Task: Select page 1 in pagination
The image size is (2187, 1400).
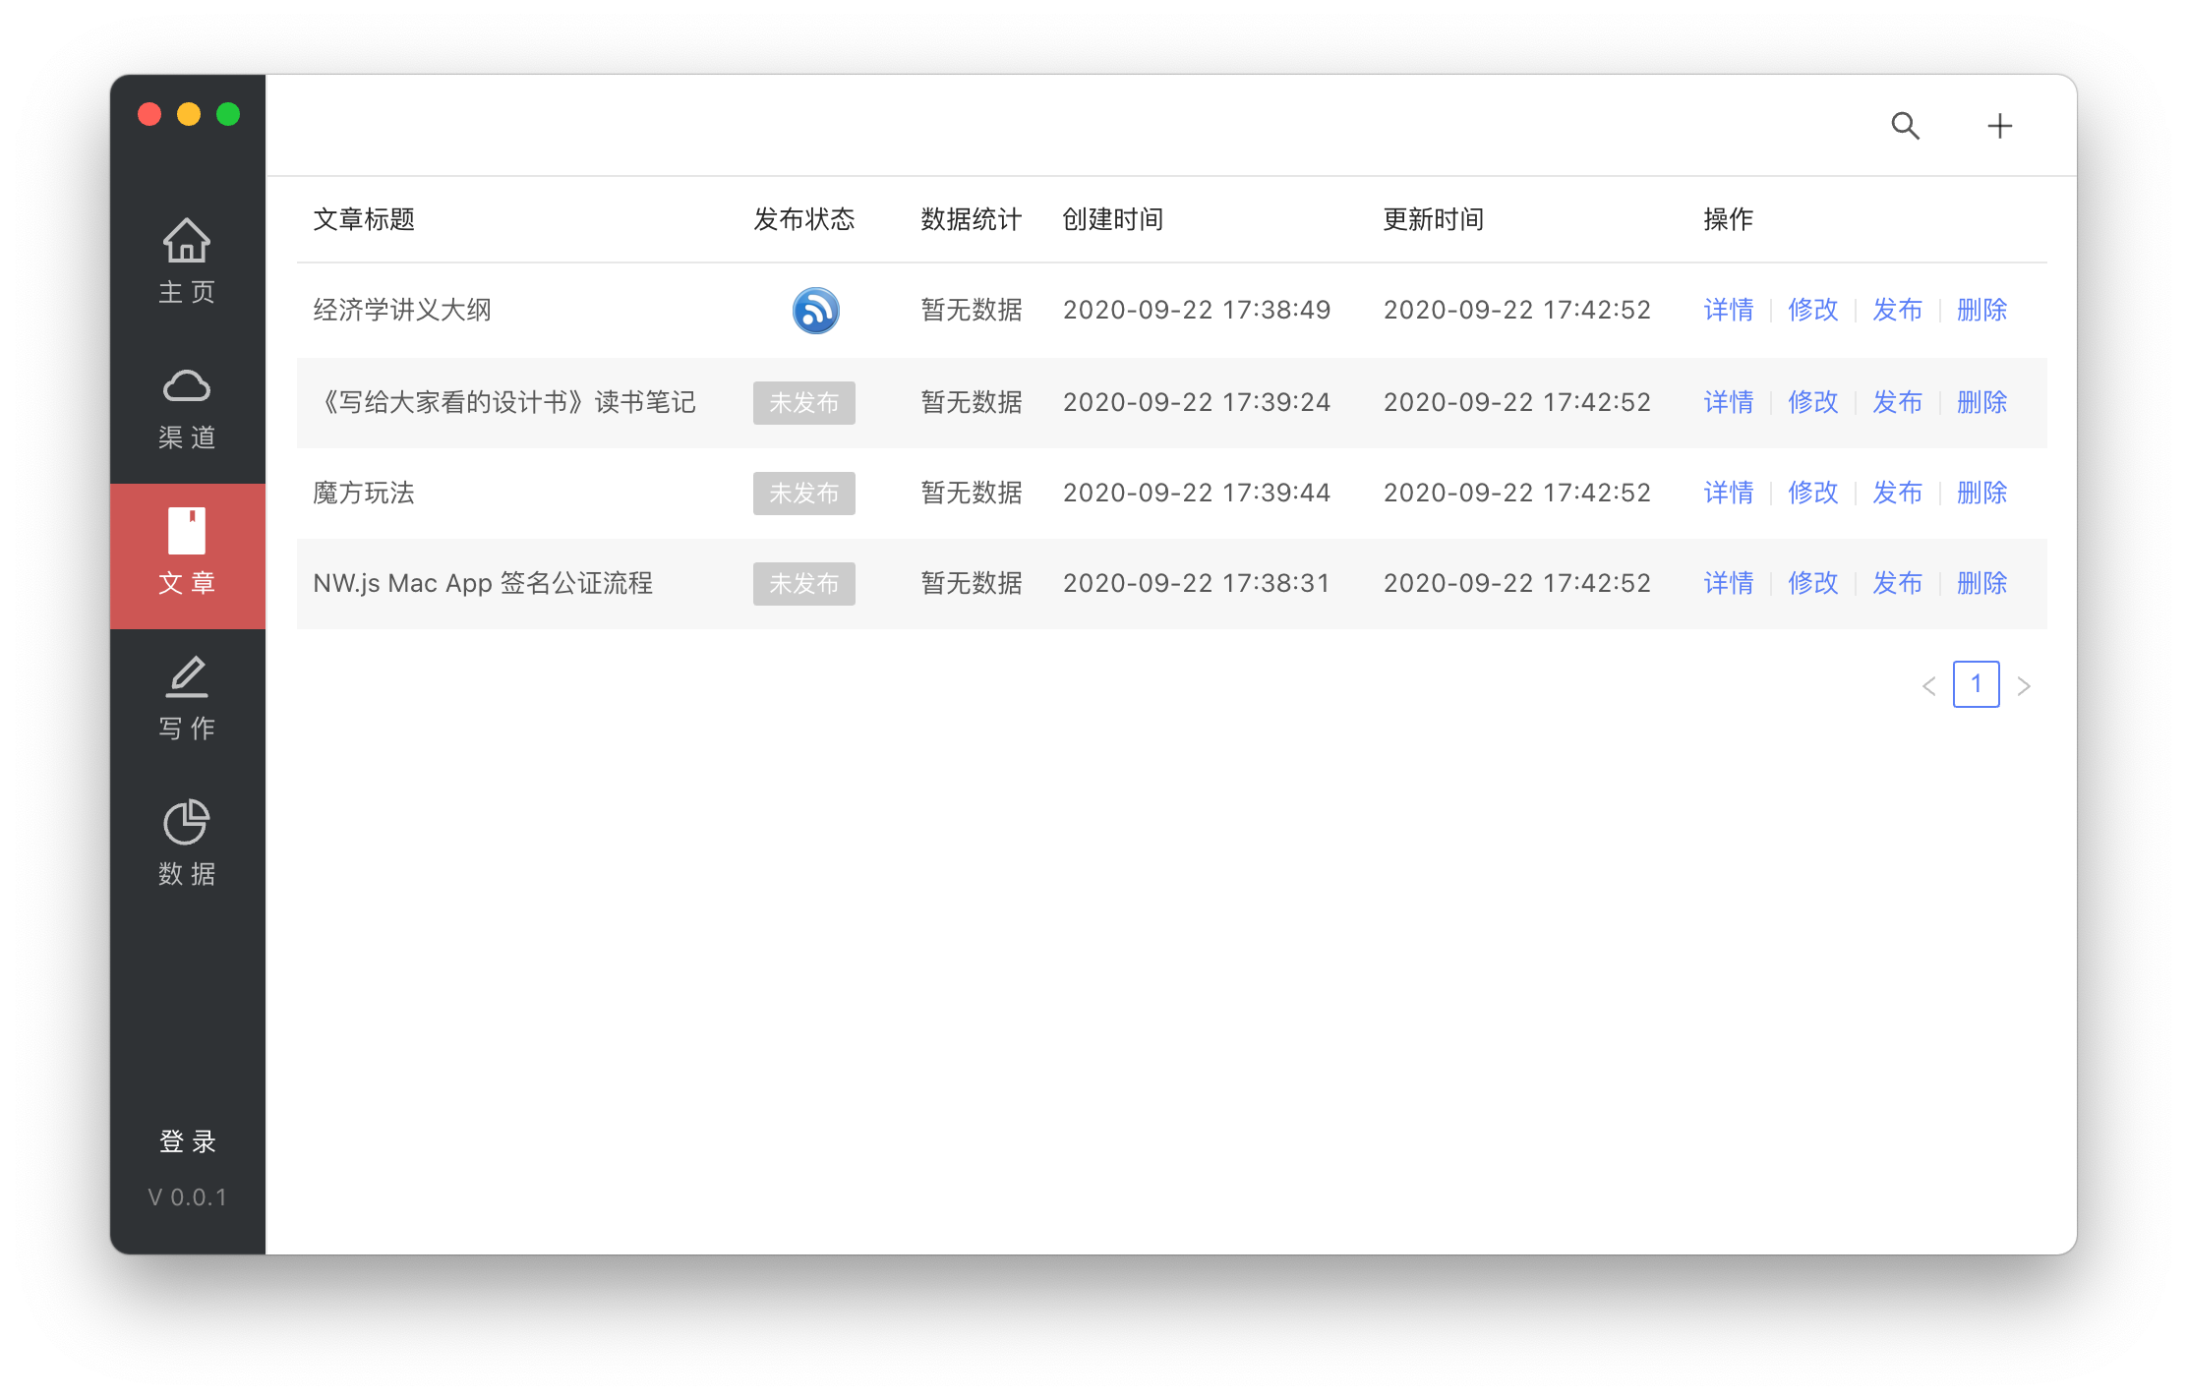Action: coord(1976,684)
